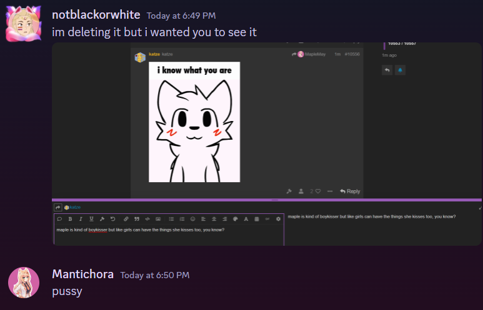Viewport: 483px width, 310px height.
Task: Insert an image via the upload icon
Action: [158, 219]
